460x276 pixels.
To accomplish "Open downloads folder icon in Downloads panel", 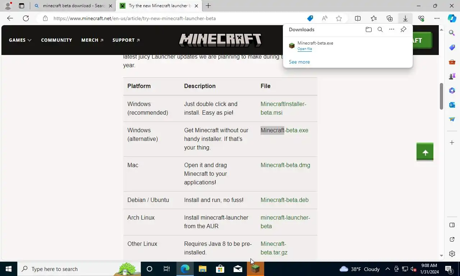I will pos(368,29).
